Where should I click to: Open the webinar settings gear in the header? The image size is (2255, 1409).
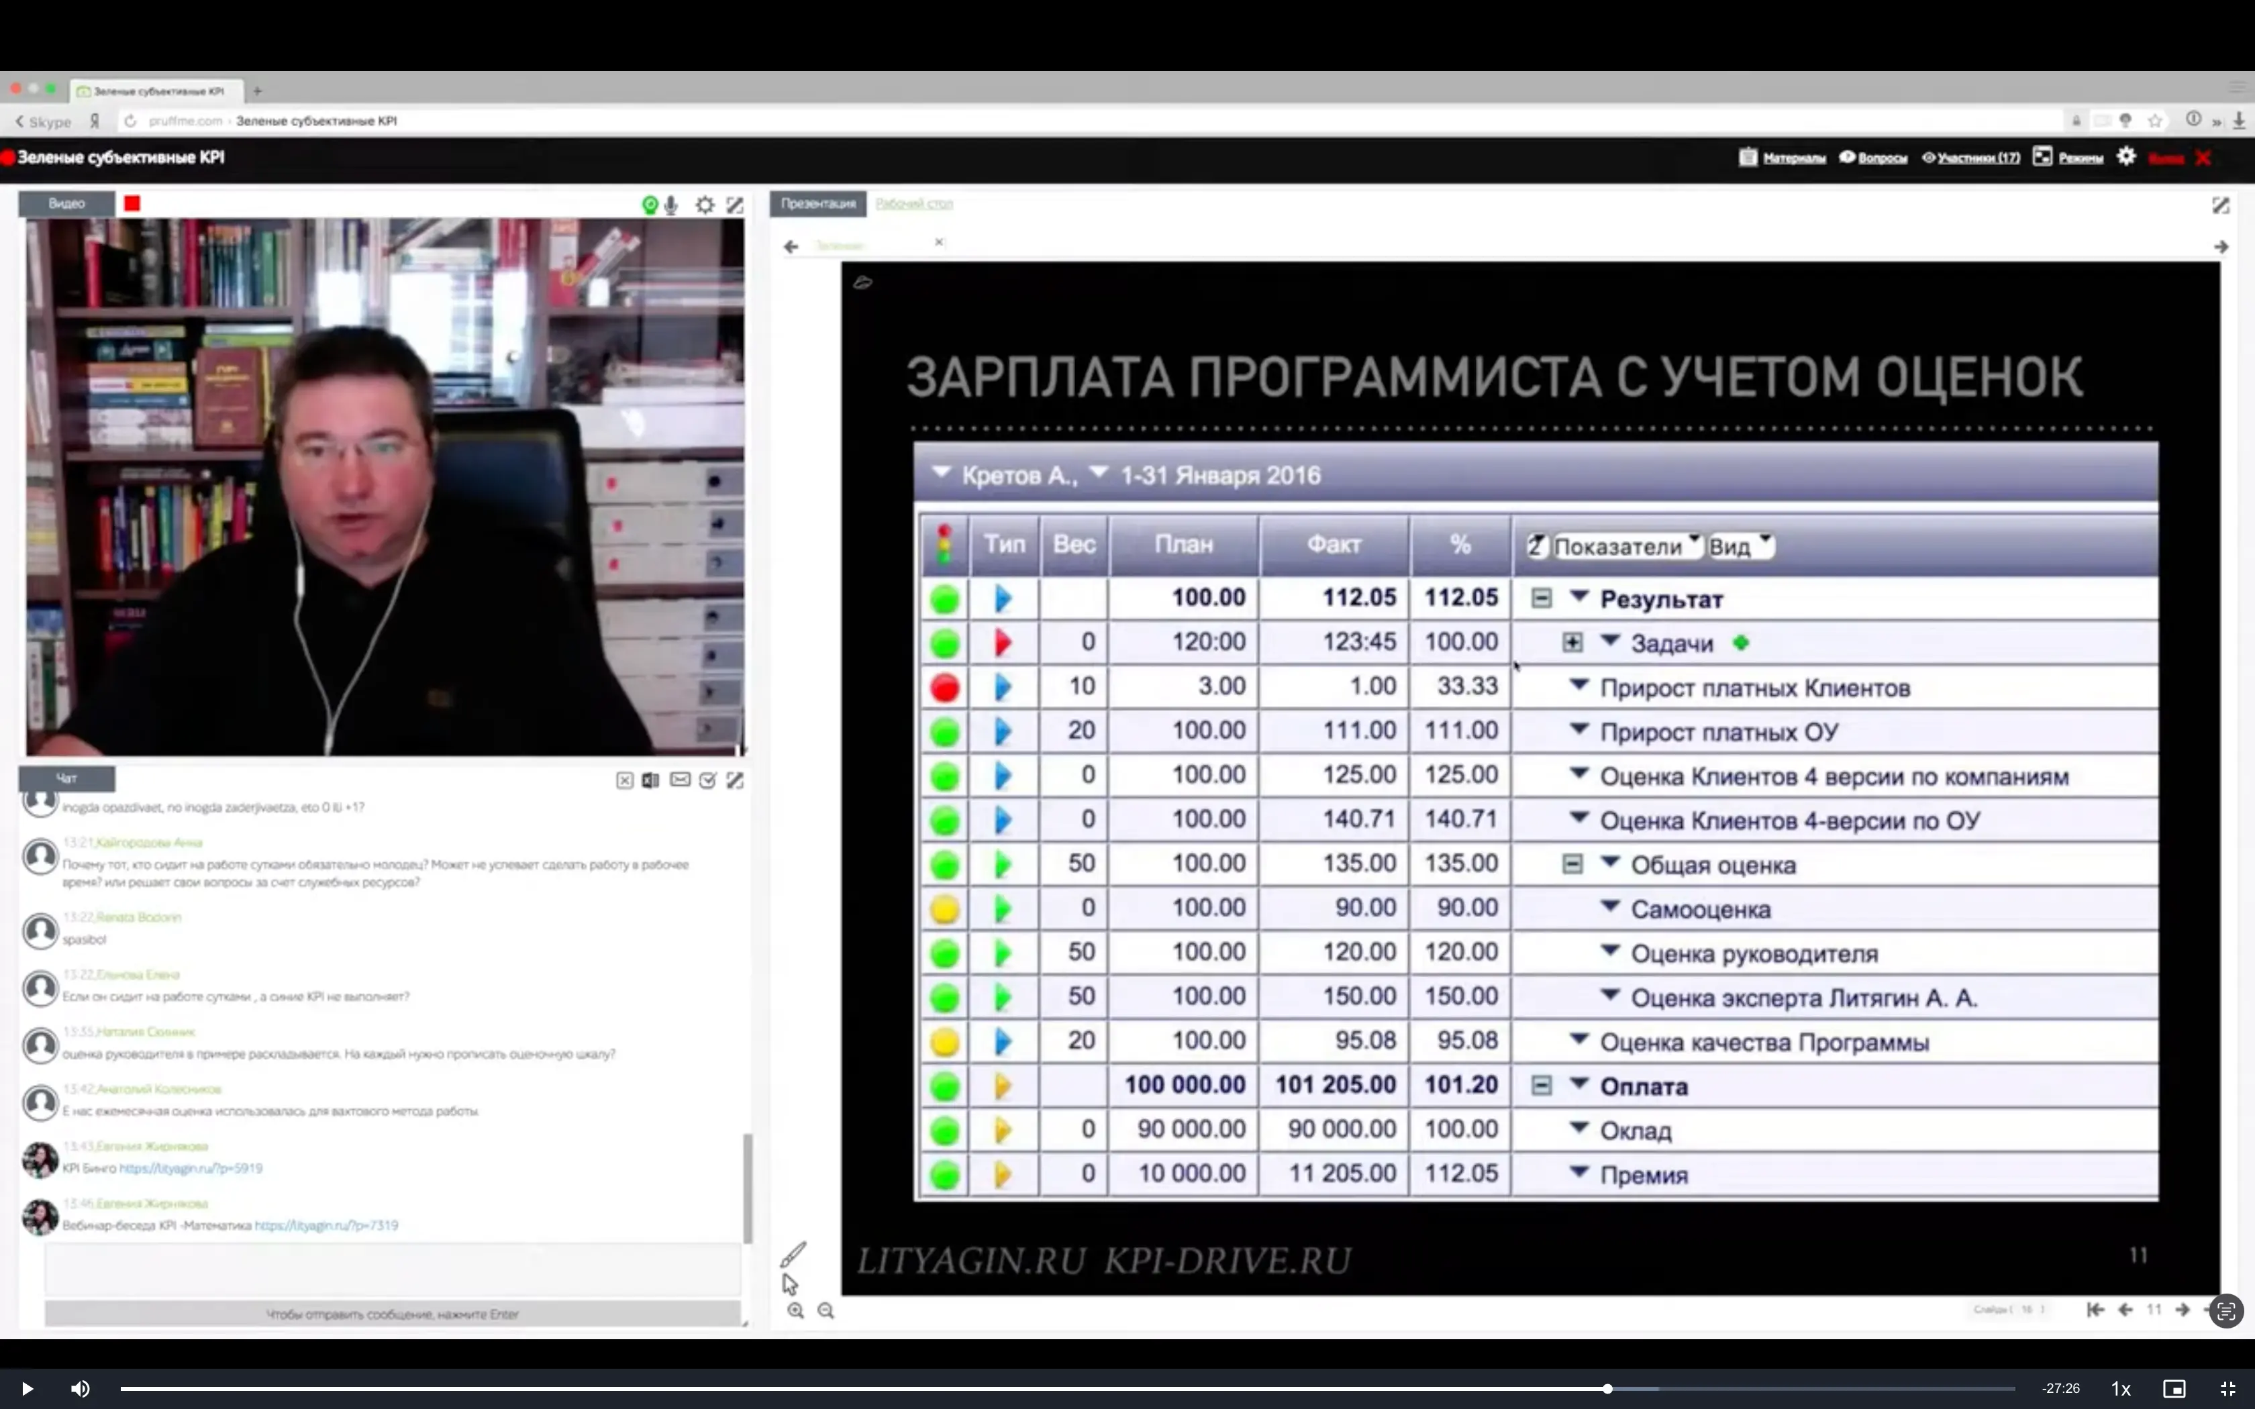coord(2126,156)
